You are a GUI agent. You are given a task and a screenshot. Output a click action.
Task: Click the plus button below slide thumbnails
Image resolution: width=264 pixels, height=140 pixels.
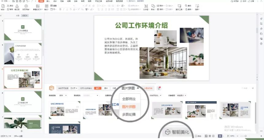pos(21,131)
